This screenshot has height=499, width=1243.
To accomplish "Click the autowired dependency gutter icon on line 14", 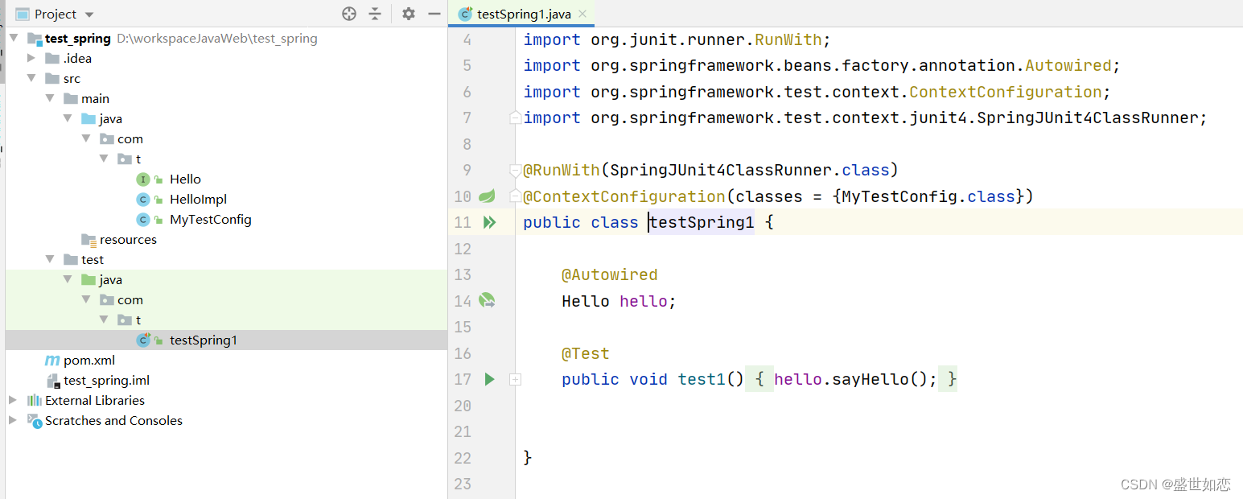I will pyautogui.click(x=487, y=300).
